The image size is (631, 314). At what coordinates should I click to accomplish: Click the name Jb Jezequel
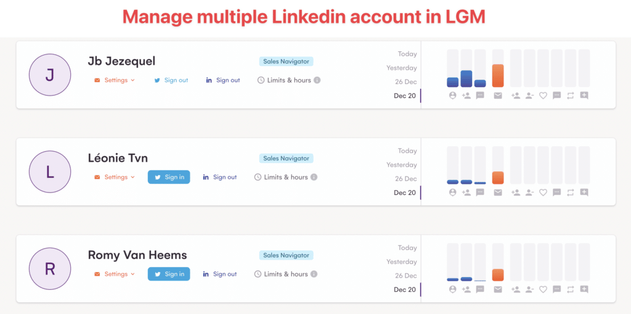[x=121, y=61]
